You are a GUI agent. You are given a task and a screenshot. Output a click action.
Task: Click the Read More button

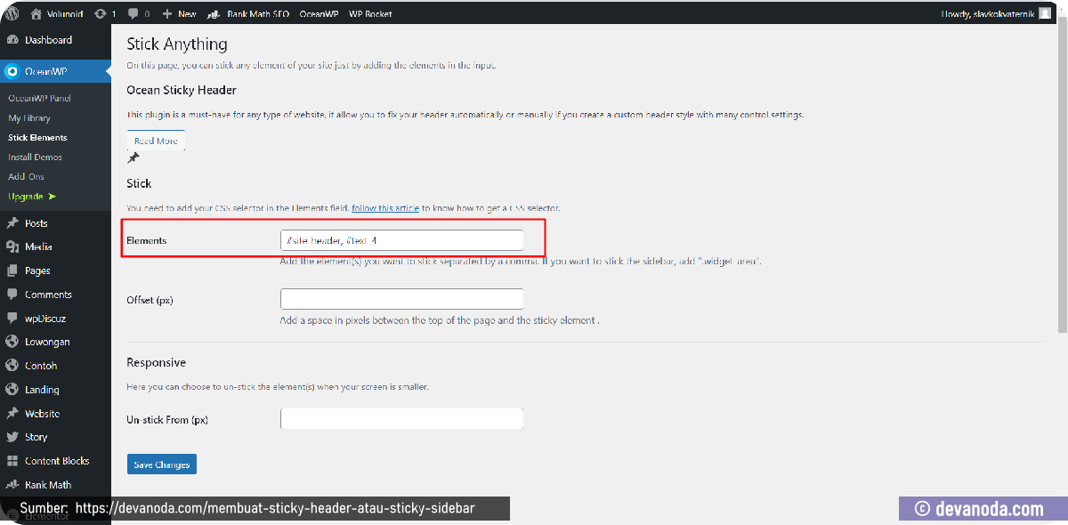[156, 141]
